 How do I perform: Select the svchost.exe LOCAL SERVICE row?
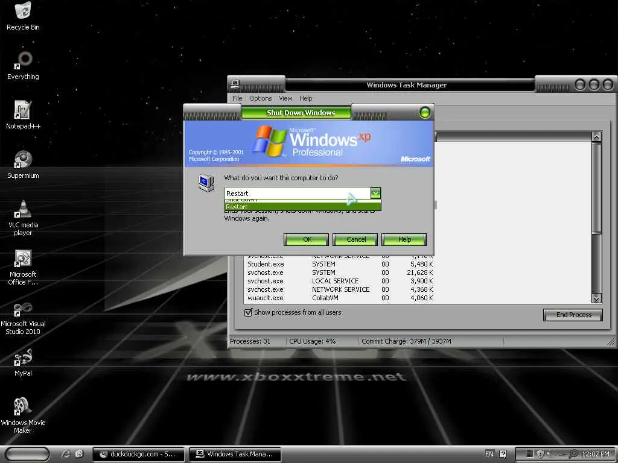pyautogui.click(x=340, y=281)
